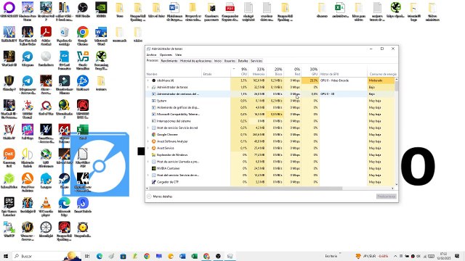
Task: Collapse Task Manager with Menos detalles arrow
Action: click(149, 196)
